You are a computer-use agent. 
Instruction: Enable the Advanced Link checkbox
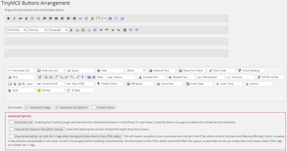[x=12, y=122]
